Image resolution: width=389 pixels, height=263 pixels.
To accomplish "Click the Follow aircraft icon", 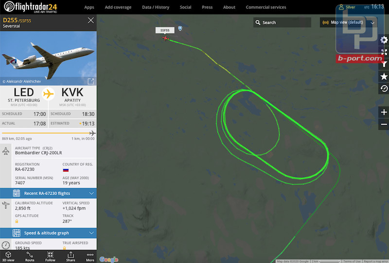I will click(50, 257).
